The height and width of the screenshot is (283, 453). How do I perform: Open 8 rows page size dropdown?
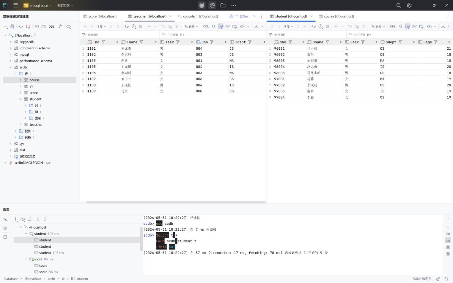tap(102, 26)
